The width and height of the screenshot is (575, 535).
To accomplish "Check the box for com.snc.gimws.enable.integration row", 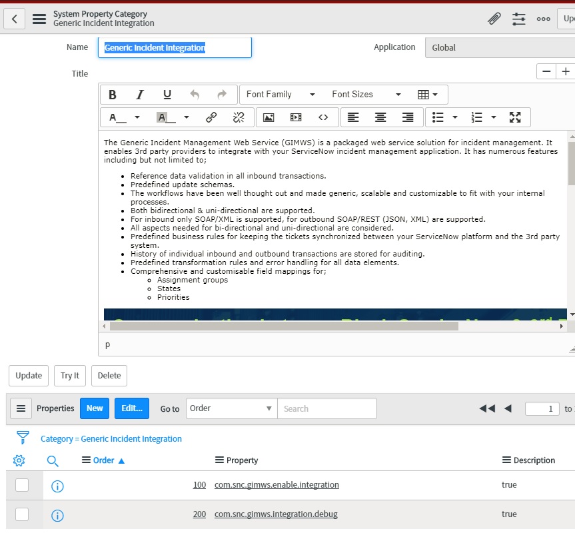I will [x=22, y=485].
